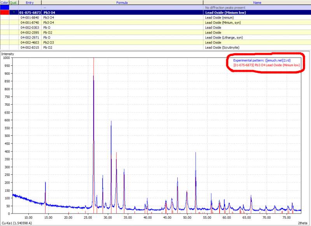Click the Experimental pattern legend entry
Viewport: 311px width, 226px height.
tap(262, 60)
